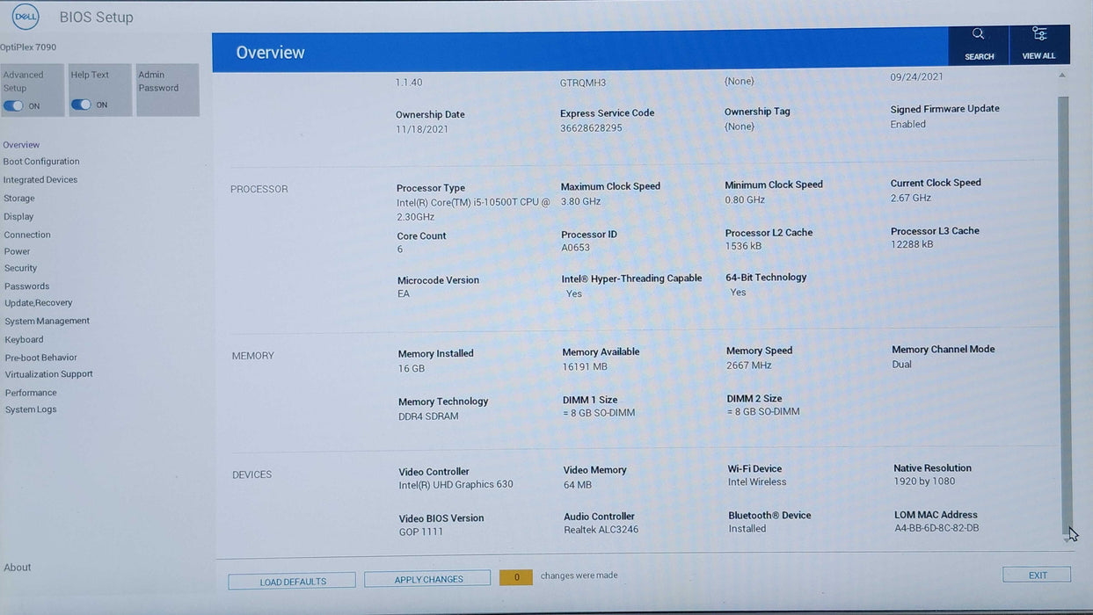Open Boot Configuration in sidebar

(41, 162)
